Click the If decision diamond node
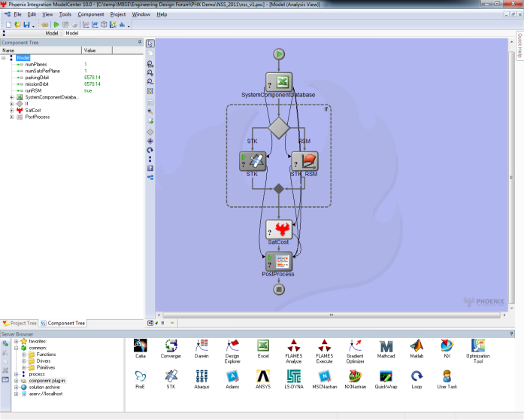Image resolution: width=524 pixels, height=420 pixels. click(x=279, y=128)
